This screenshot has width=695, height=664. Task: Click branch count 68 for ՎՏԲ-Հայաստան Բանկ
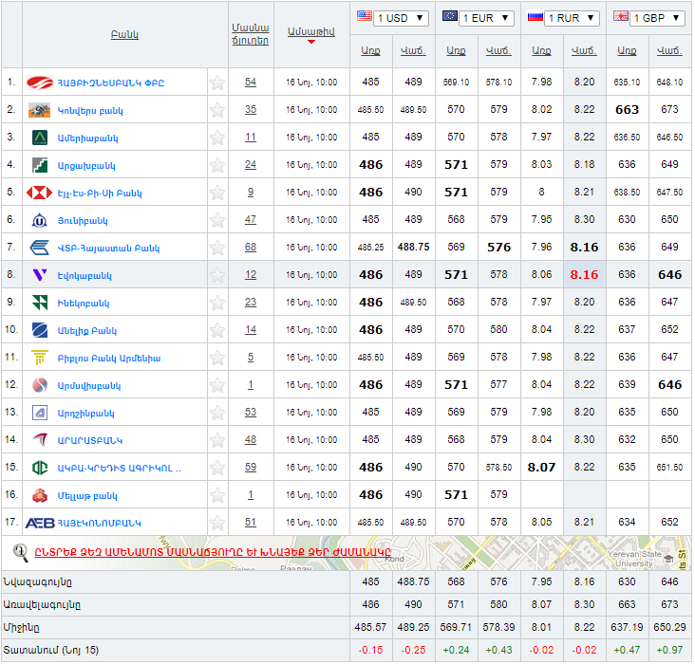[x=250, y=248]
